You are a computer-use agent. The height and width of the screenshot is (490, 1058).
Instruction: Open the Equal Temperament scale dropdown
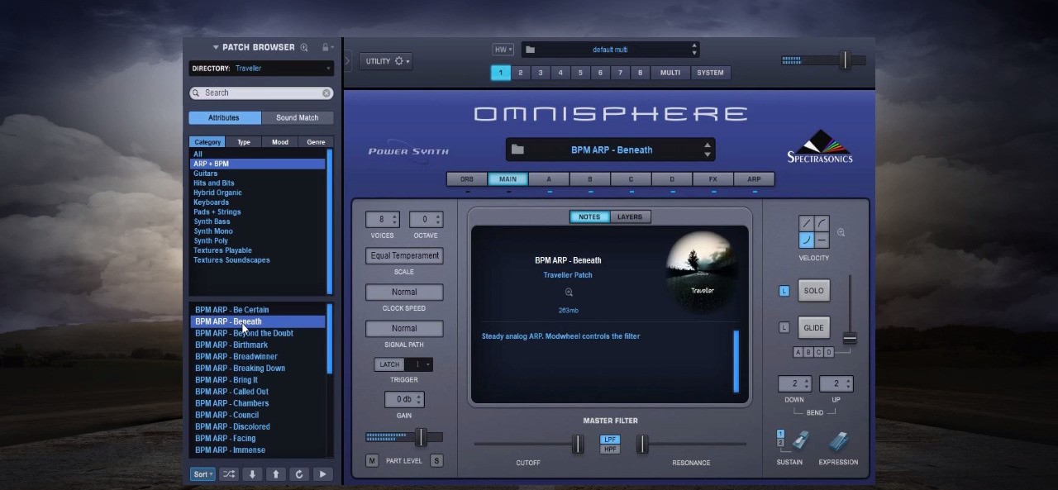(x=404, y=256)
